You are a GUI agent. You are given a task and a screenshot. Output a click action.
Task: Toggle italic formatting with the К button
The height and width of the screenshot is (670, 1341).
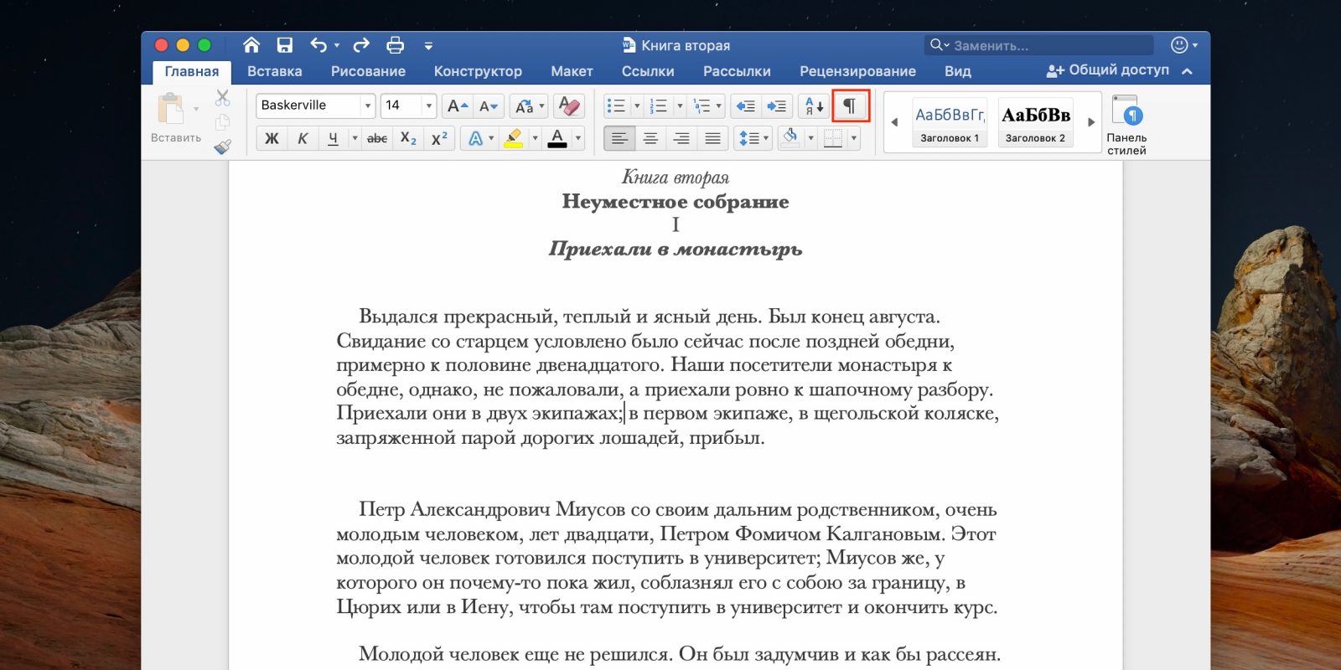tap(303, 138)
